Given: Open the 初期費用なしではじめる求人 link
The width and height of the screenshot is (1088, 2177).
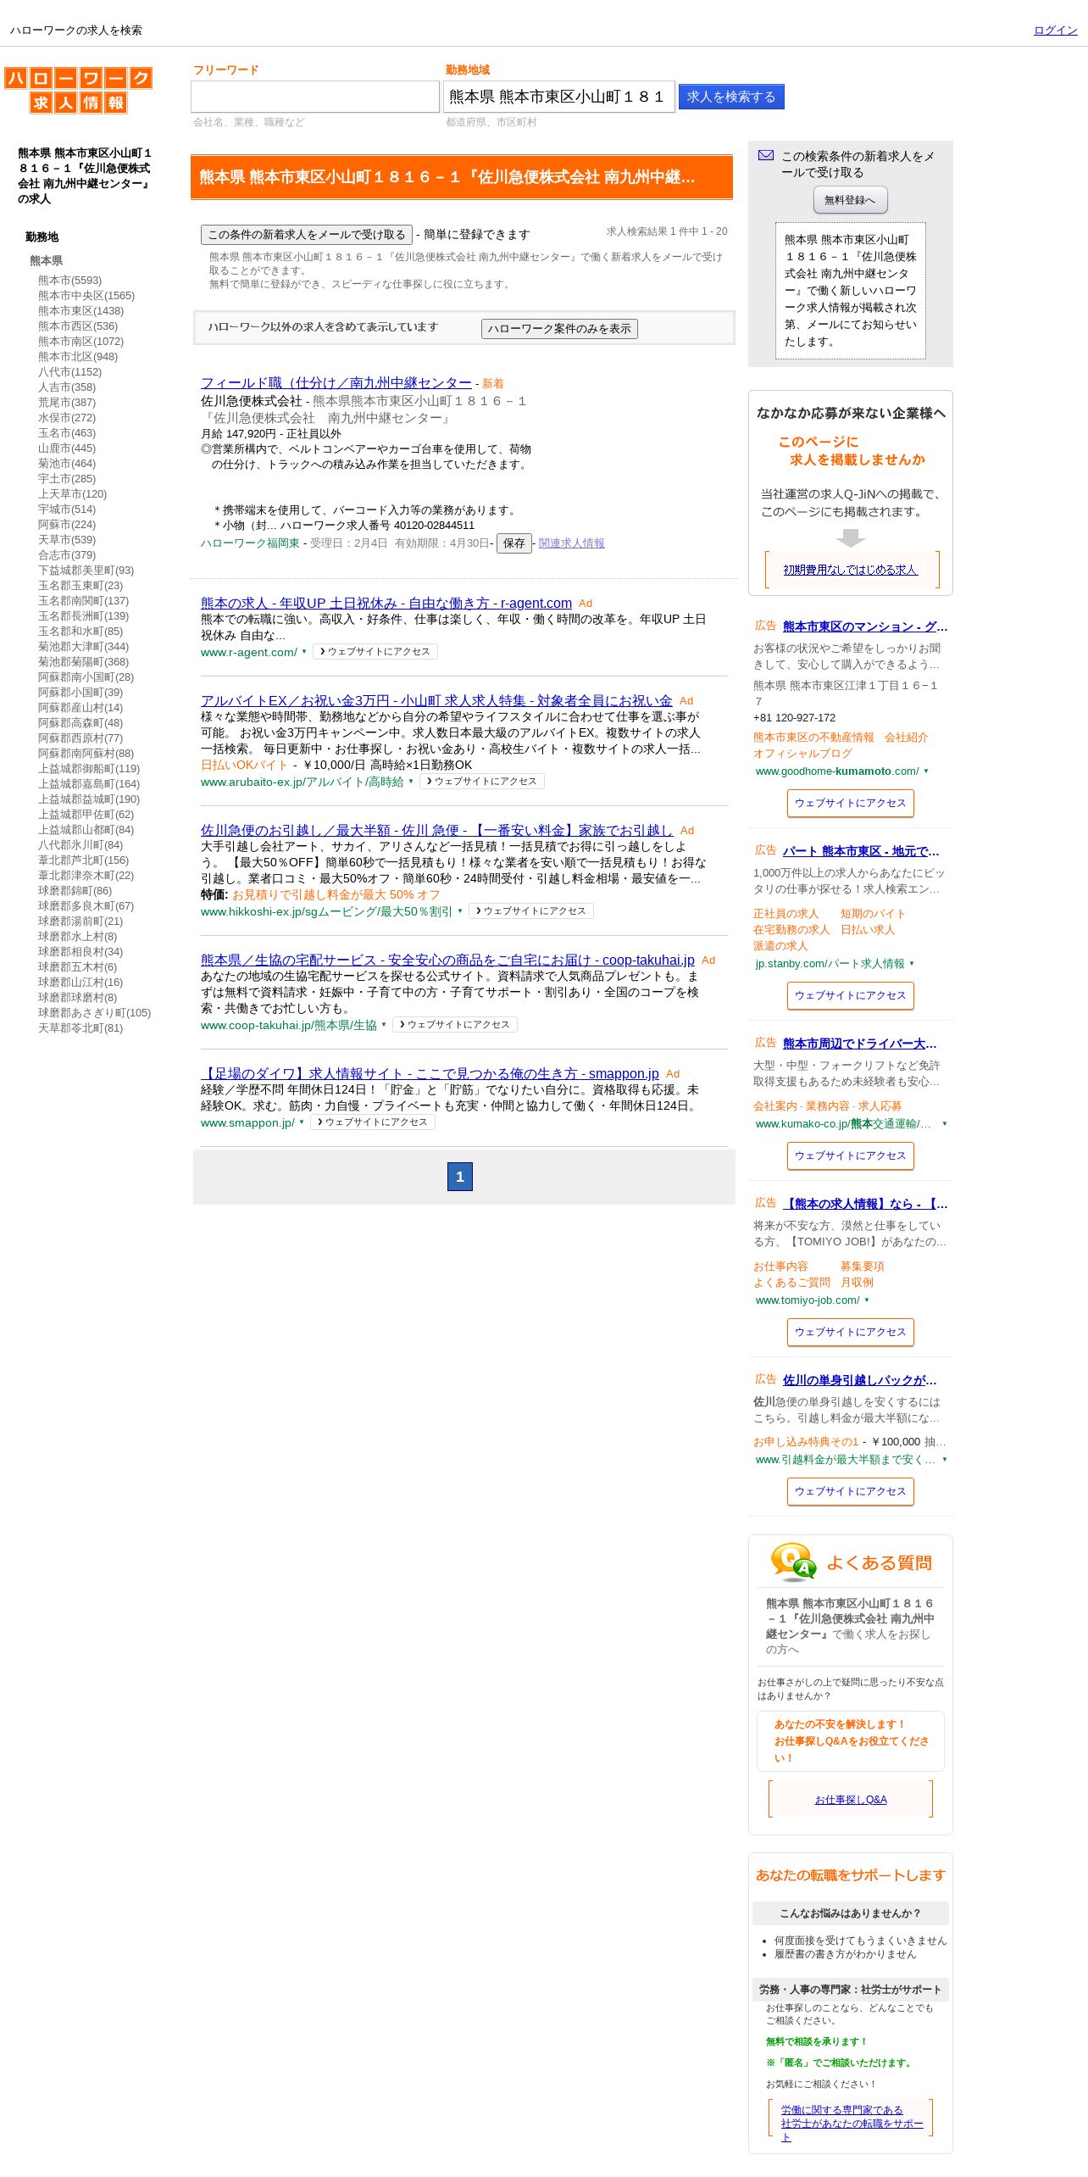Looking at the screenshot, I should [x=850, y=570].
